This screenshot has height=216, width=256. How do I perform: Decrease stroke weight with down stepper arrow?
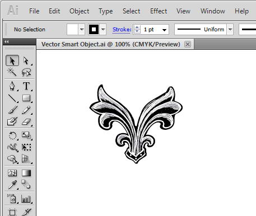[137, 31]
